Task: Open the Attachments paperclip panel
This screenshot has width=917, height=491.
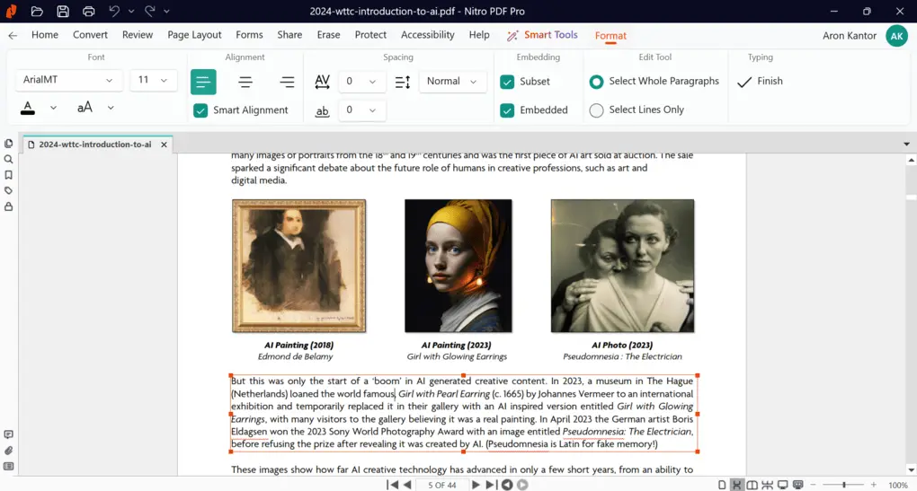Action: point(9,451)
